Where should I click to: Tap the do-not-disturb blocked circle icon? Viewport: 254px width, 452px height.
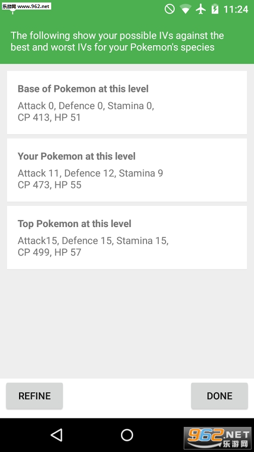170,9
